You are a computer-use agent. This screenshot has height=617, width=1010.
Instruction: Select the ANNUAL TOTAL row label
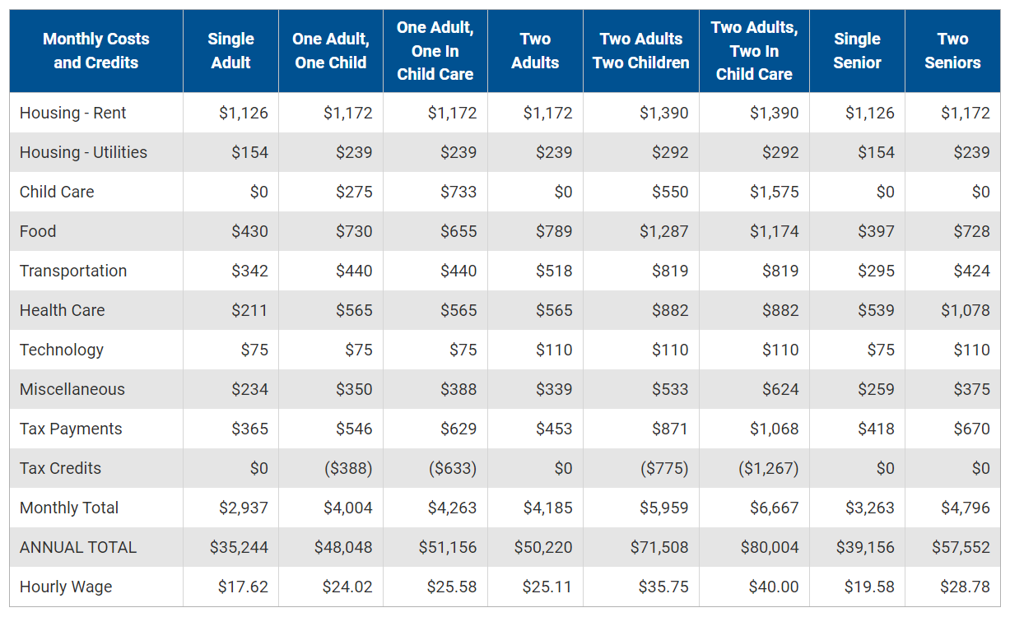pos(78,547)
